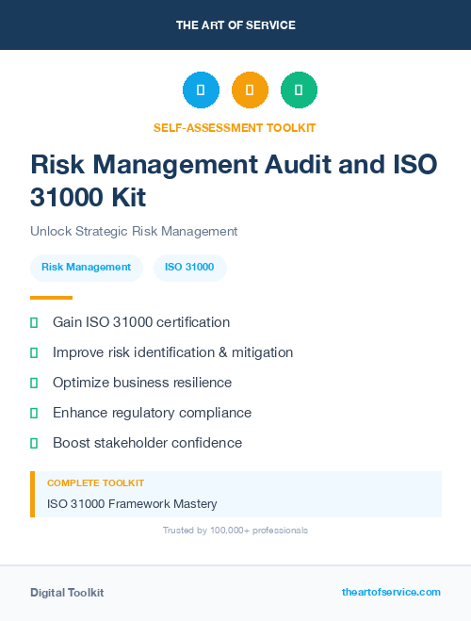Click the text Optimize business resilience

142,383
